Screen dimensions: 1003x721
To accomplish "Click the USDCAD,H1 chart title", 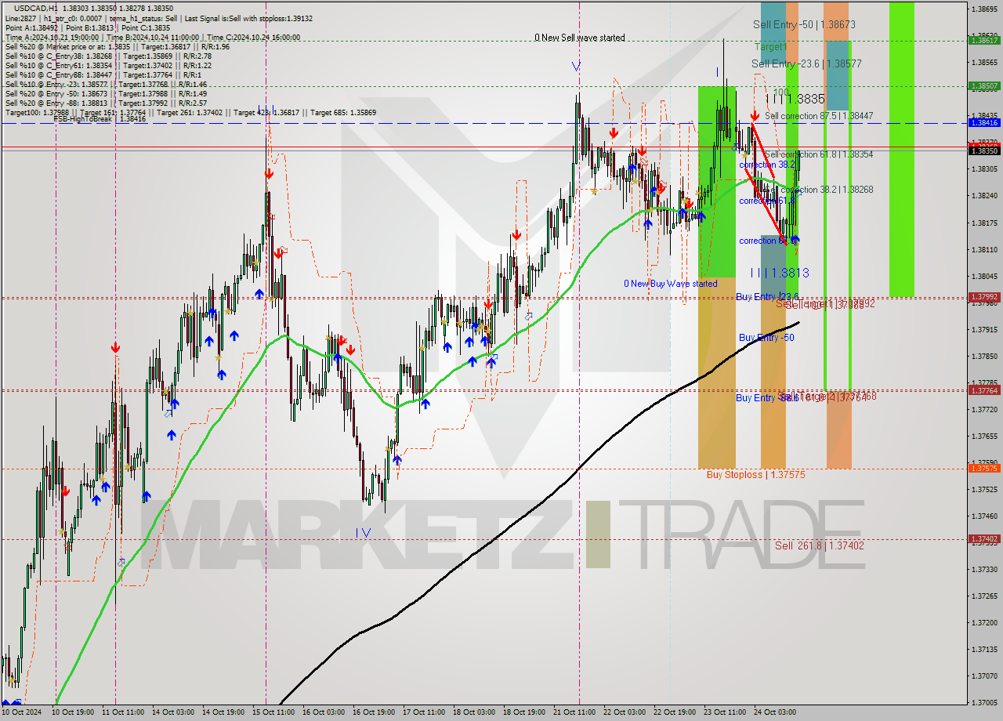I will [35, 8].
